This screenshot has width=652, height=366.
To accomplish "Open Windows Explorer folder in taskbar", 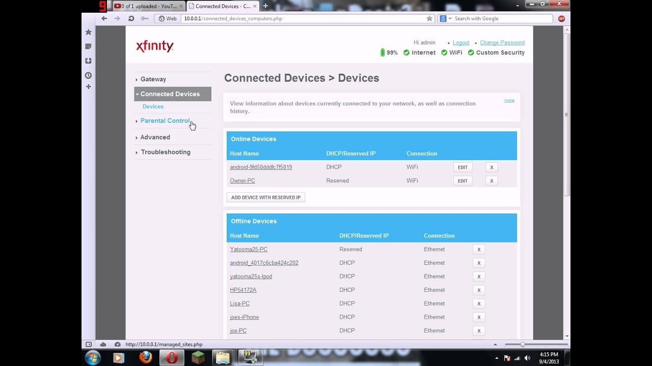I will click(223, 358).
